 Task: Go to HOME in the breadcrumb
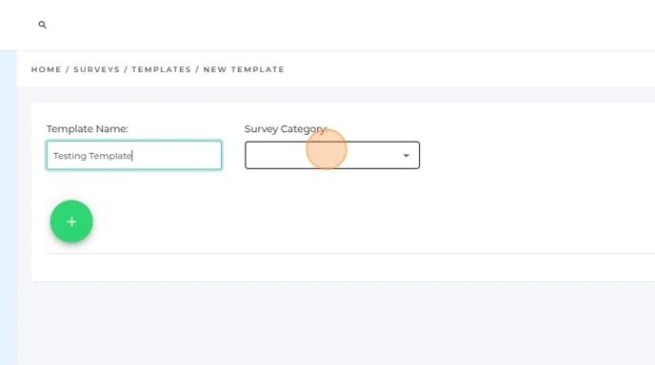click(x=47, y=69)
